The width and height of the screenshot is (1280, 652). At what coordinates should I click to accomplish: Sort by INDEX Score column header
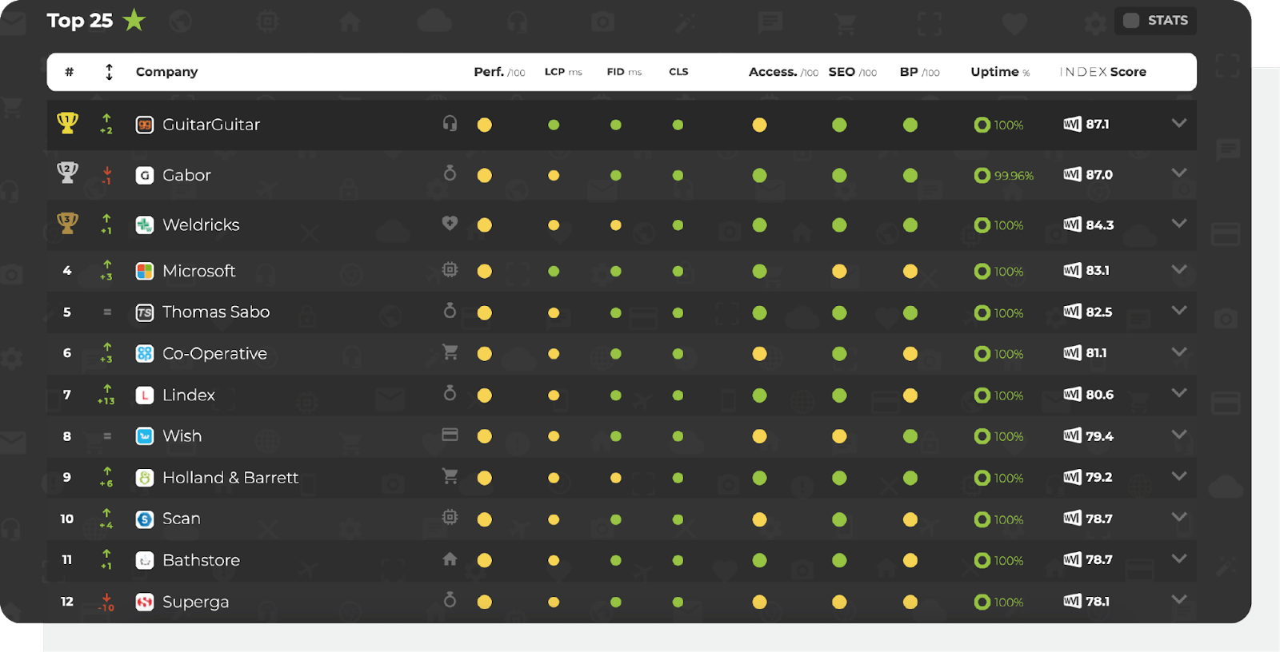(1102, 72)
